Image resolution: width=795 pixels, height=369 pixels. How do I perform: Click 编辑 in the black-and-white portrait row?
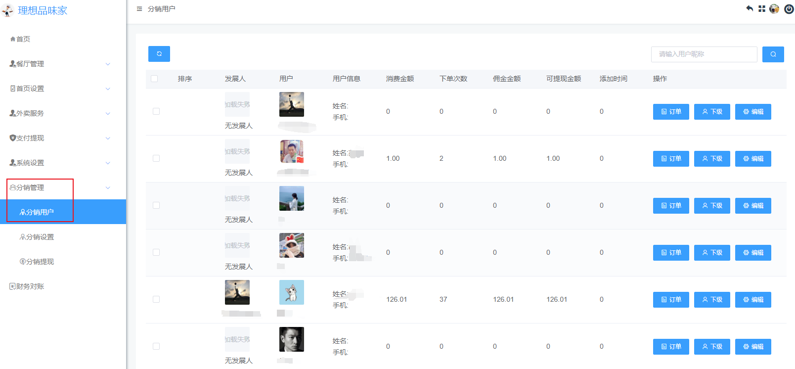click(x=753, y=347)
